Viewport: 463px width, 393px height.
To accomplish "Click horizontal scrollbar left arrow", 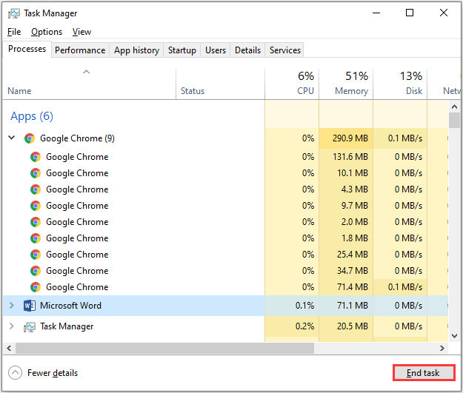I will [9, 348].
